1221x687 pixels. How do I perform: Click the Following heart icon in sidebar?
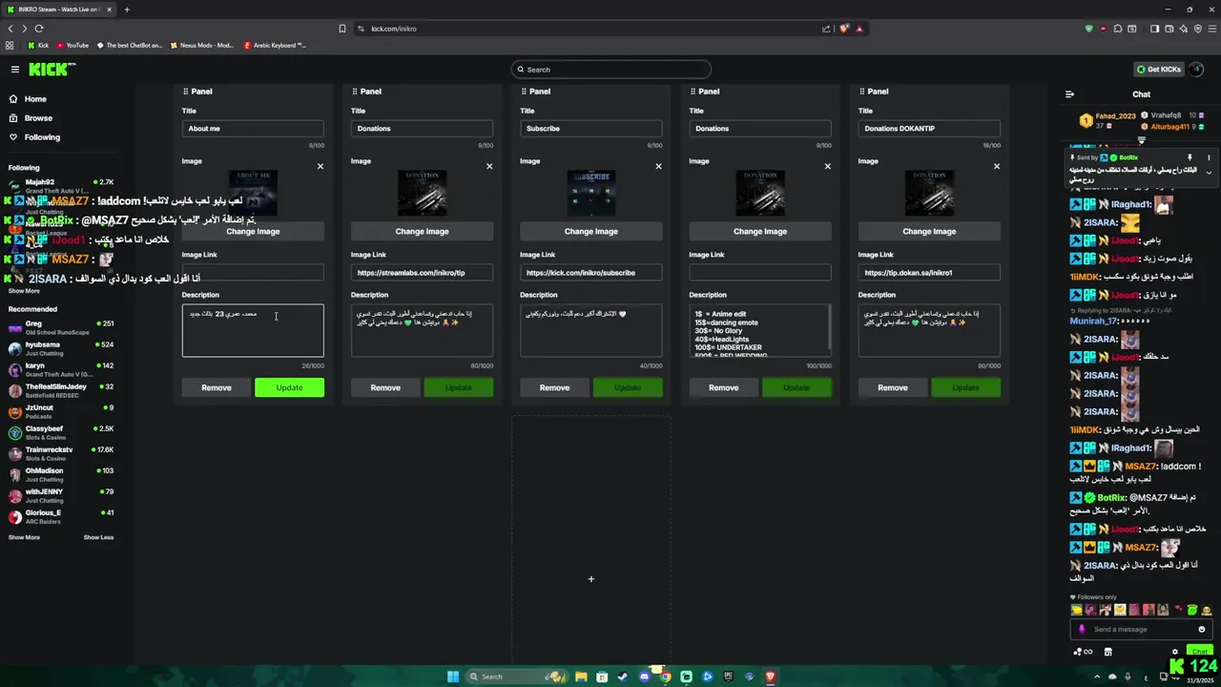click(x=13, y=137)
